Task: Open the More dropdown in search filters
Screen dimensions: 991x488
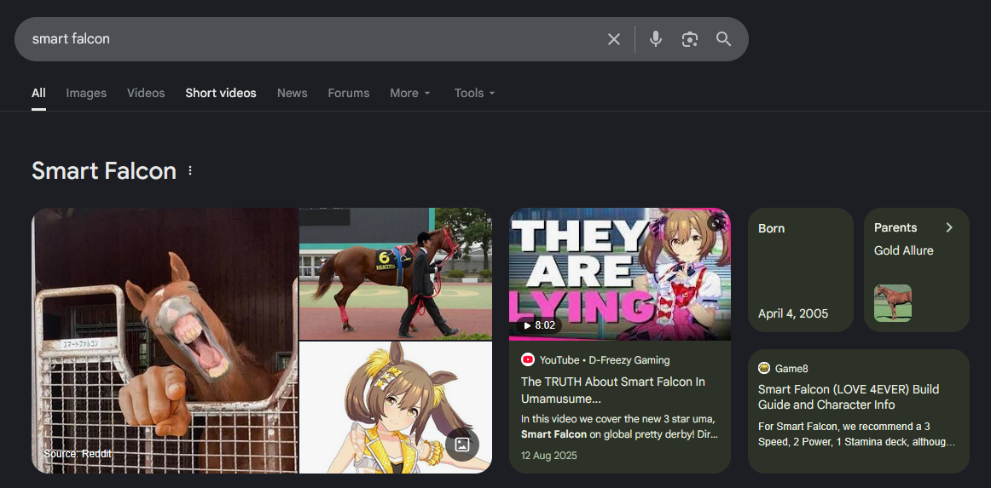Action: pyautogui.click(x=410, y=93)
